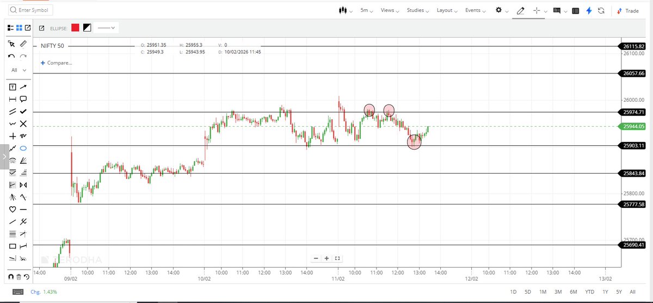Select the Ellipse drawing tool

[x=23, y=148]
